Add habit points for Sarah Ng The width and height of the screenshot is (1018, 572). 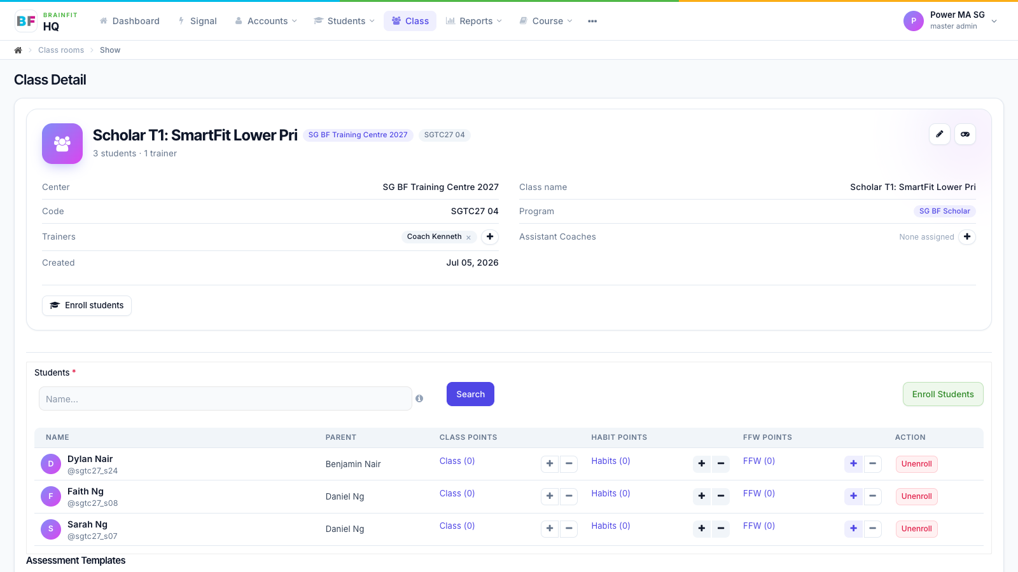pyautogui.click(x=702, y=529)
